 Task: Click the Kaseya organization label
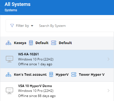(20, 43)
